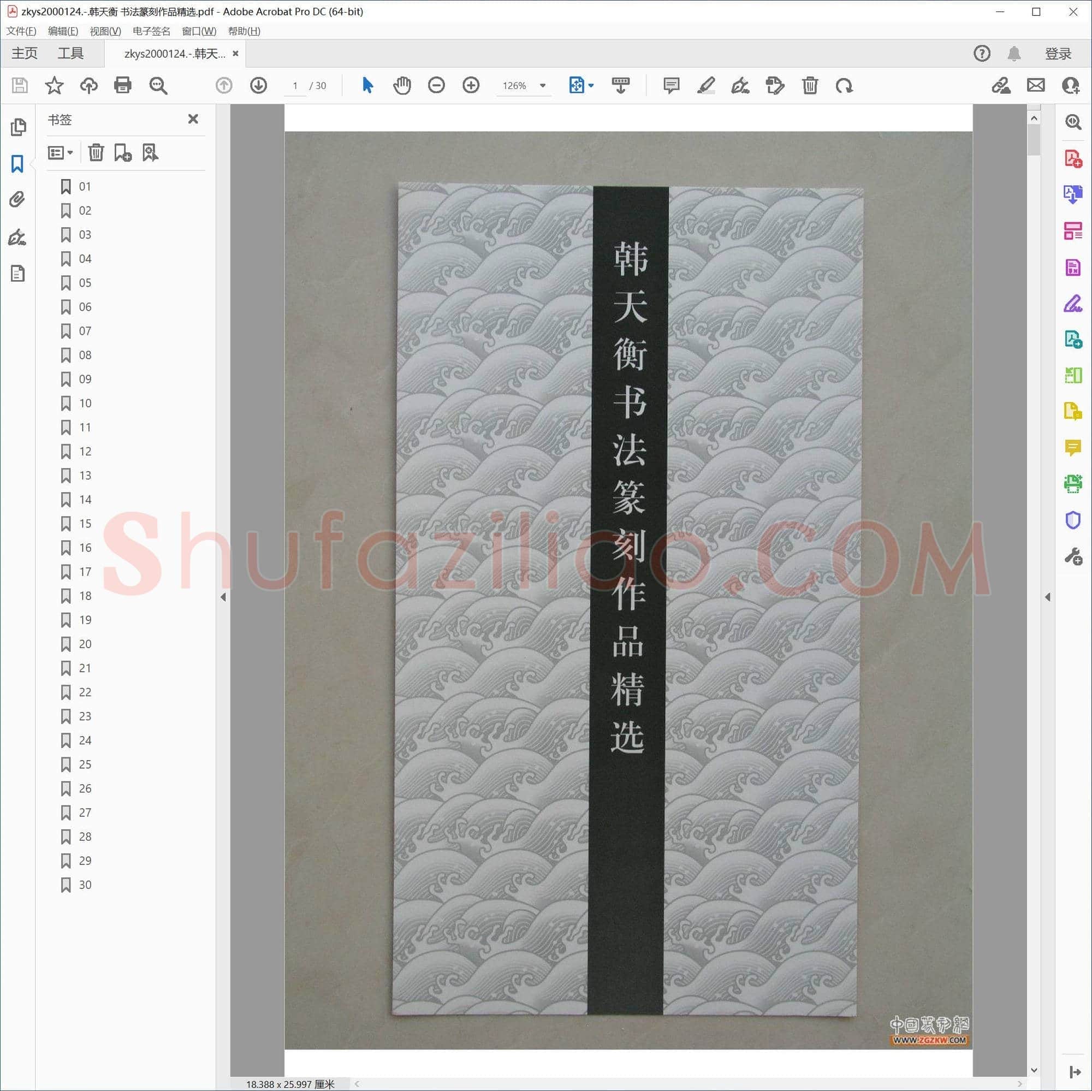
Task: Click the page number input field
Action: 294,86
